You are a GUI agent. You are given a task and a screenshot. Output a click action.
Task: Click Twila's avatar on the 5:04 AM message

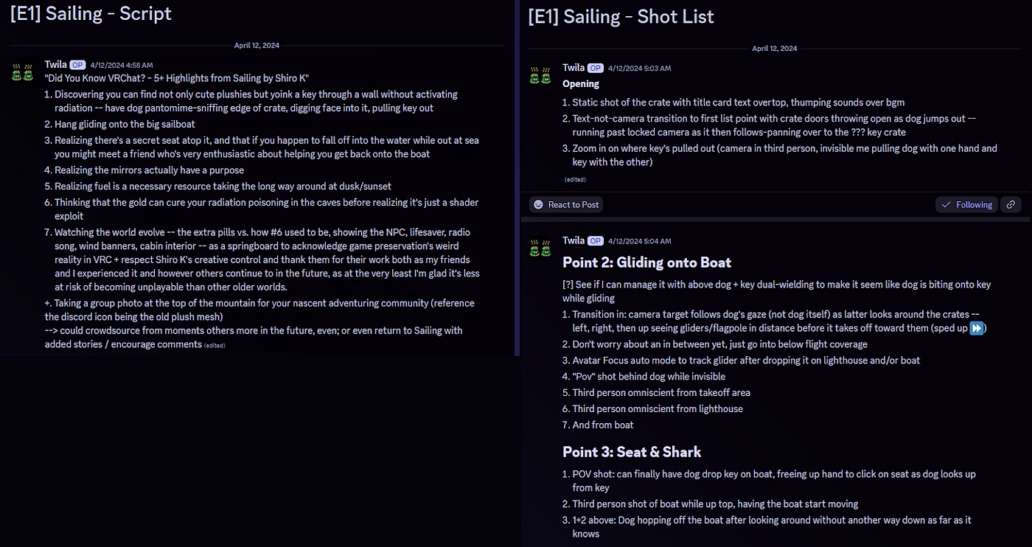(540, 248)
